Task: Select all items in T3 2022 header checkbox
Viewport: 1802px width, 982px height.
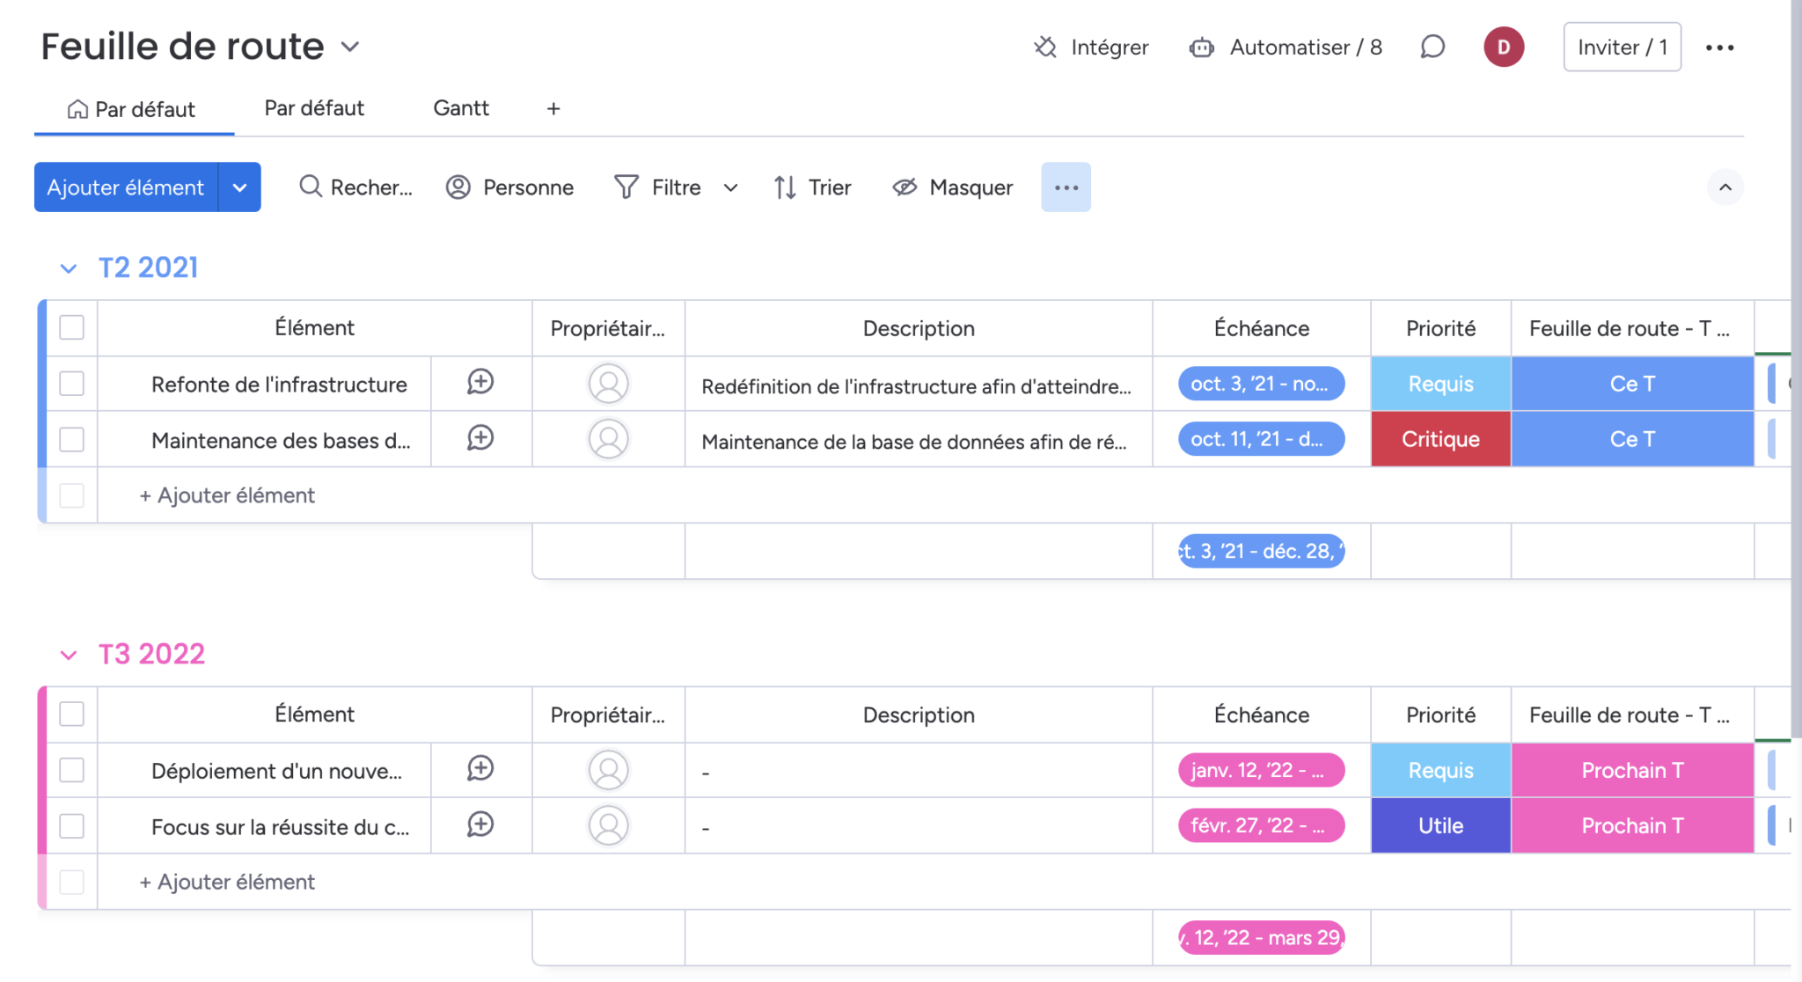Action: [x=71, y=715]
